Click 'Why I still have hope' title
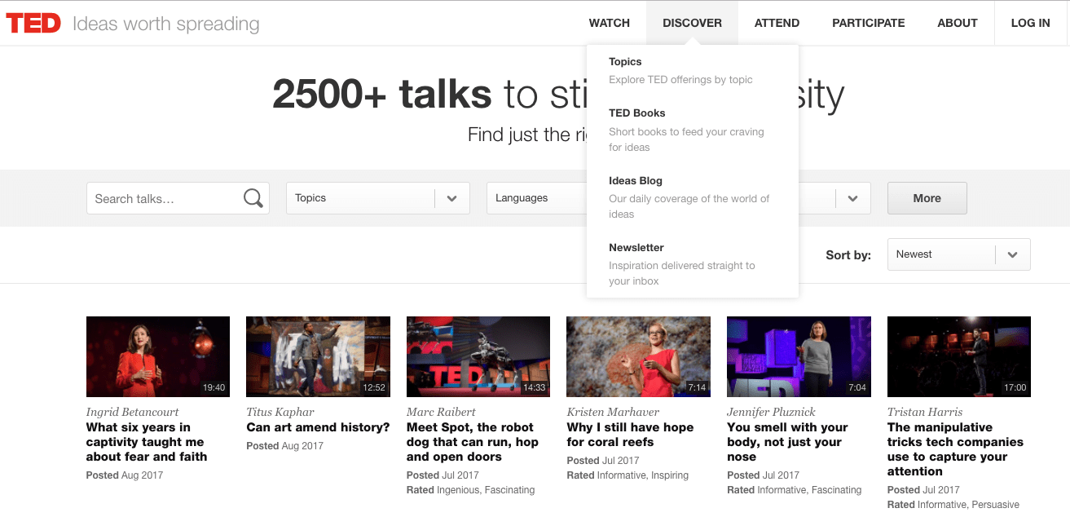The width and height of the screenshot is (1070, 517). click(x=630, y=435)
